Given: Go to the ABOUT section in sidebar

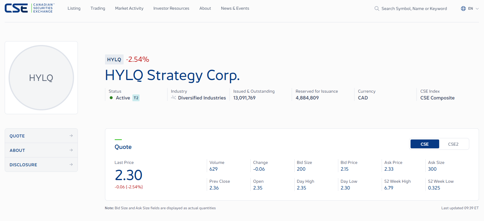Looking at the screenshot, I should tap(41, 150).
